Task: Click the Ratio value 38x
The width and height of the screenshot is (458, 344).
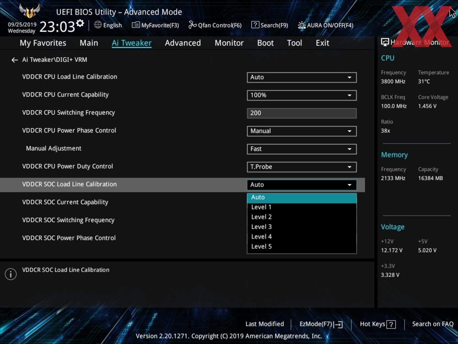Action: 385,131
